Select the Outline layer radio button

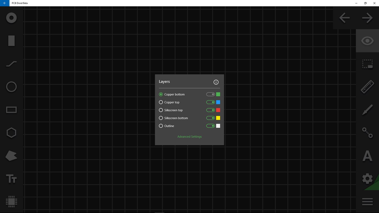pos(161,126)
